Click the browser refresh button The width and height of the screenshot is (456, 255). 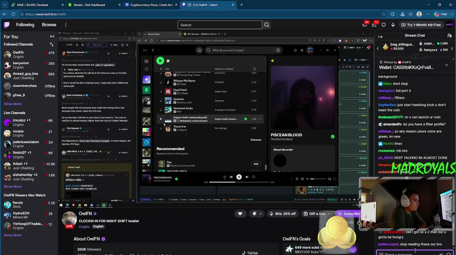coord(13,14)
